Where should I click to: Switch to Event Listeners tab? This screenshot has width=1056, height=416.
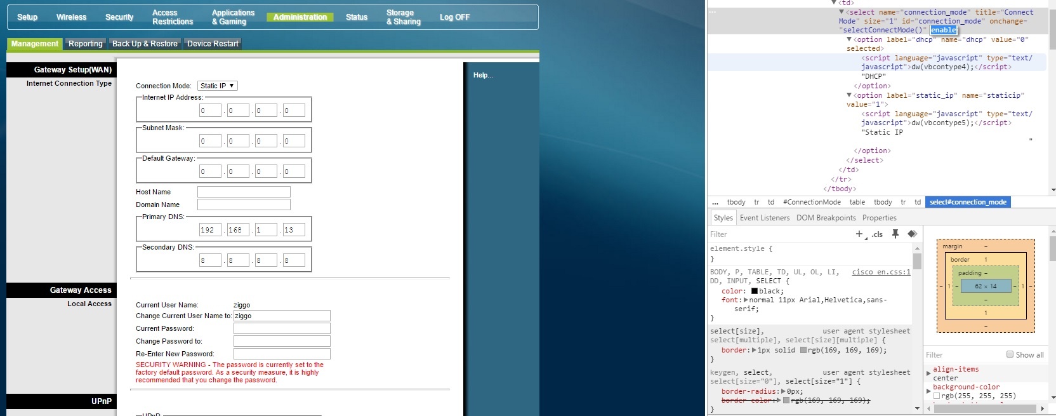pos(765,218)
